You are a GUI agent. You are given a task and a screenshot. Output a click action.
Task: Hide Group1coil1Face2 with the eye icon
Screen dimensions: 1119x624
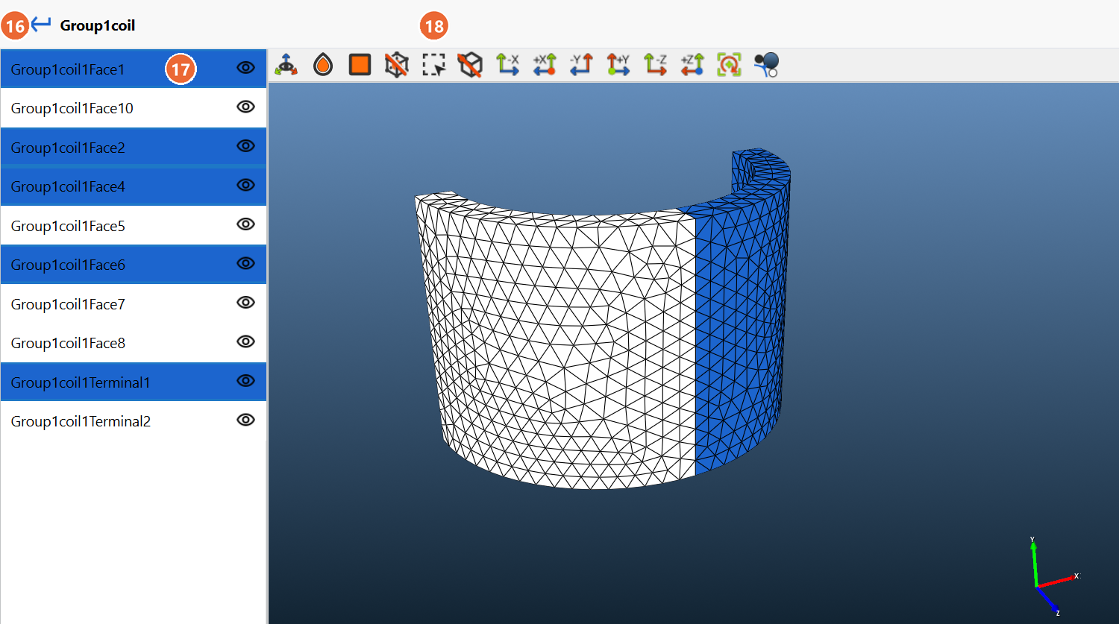pos(245,146)
